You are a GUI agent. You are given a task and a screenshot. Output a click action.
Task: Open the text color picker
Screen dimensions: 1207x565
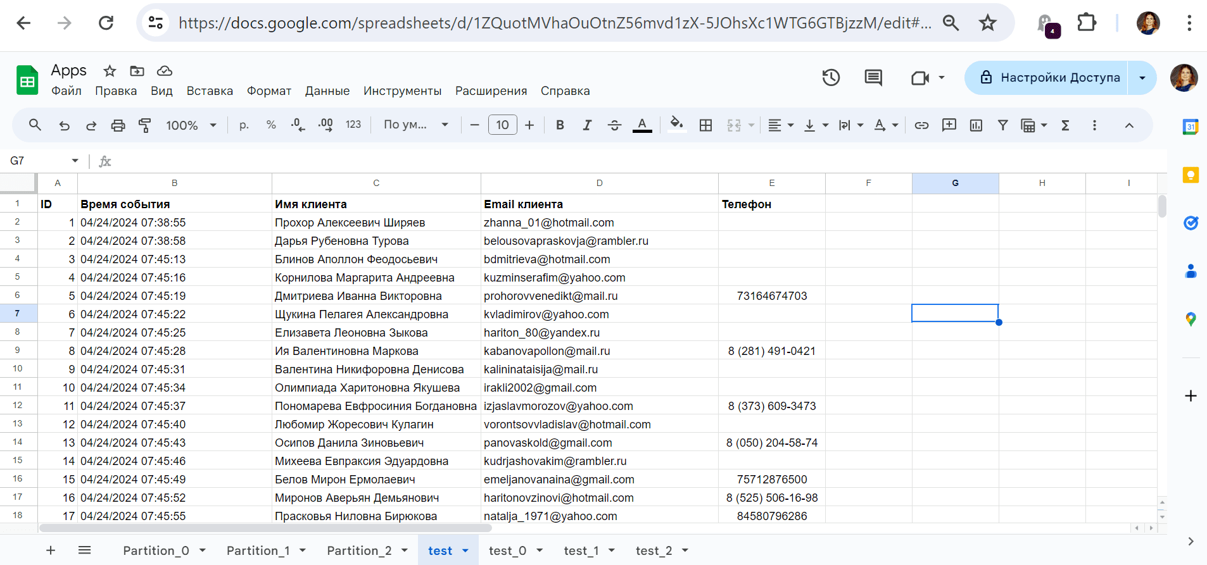642,125
